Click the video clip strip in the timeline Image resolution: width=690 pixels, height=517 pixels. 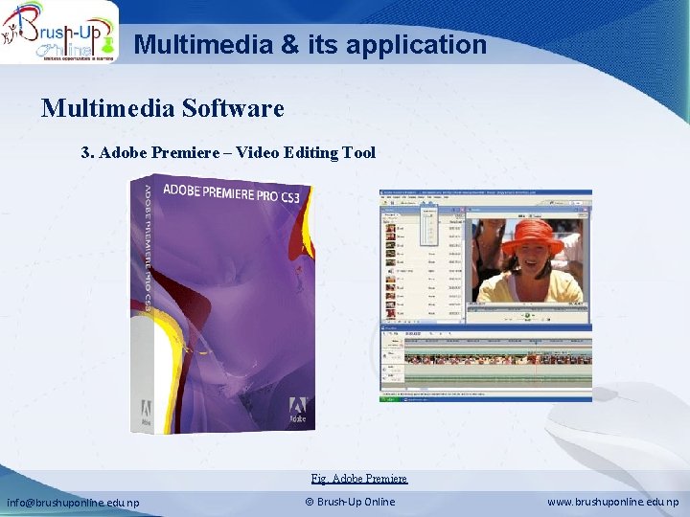tap(498, 359)
